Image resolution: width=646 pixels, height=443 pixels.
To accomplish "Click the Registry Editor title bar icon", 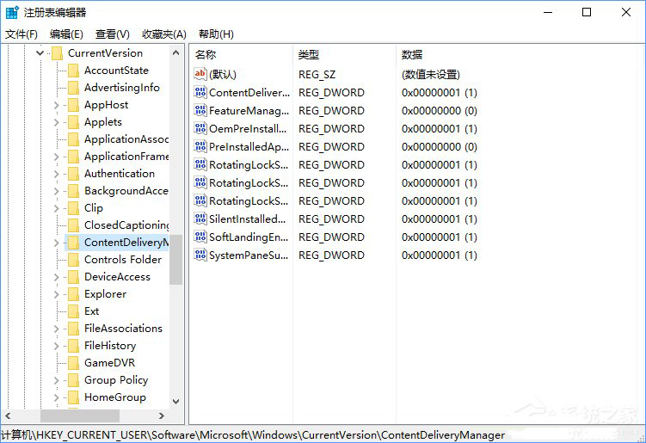I will click(x=12, y=12).
